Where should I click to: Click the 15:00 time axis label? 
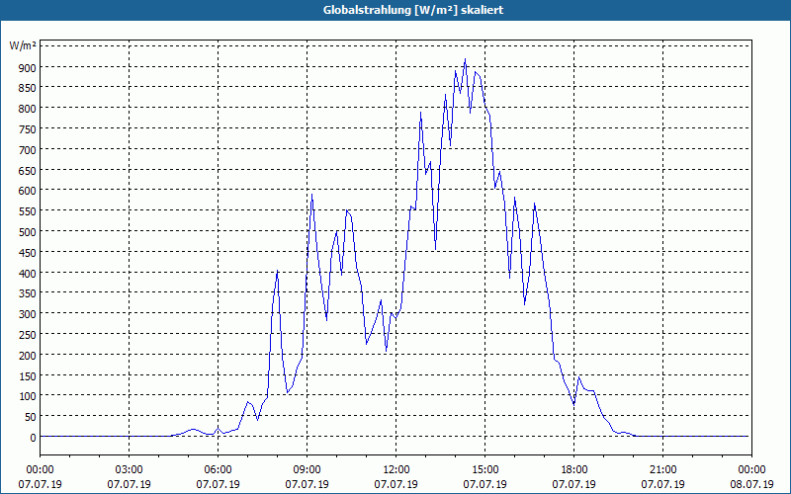tap(484, 470)
